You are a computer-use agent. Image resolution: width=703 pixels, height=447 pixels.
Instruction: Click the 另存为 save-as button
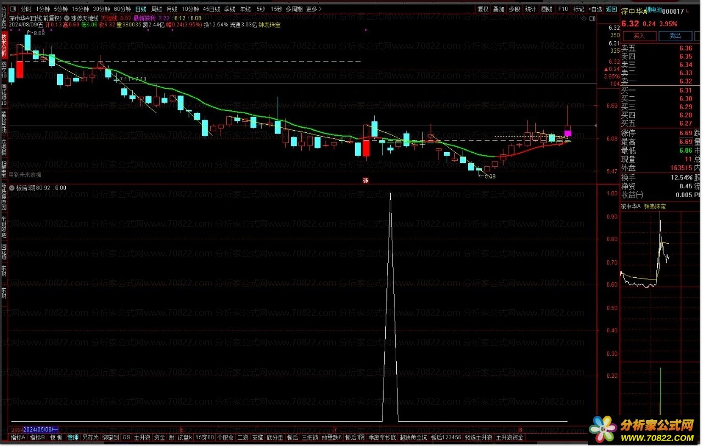[90, 438]
